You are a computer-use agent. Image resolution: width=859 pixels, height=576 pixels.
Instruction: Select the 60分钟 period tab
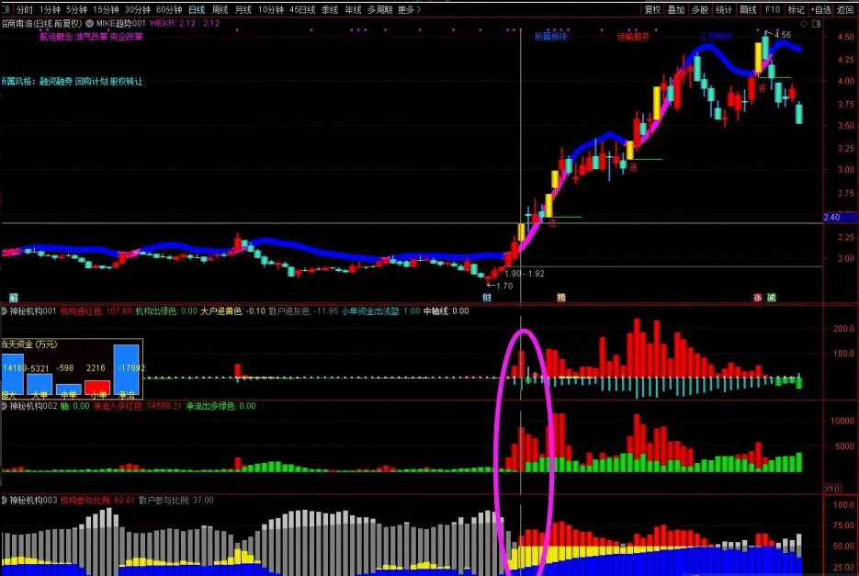169,9
